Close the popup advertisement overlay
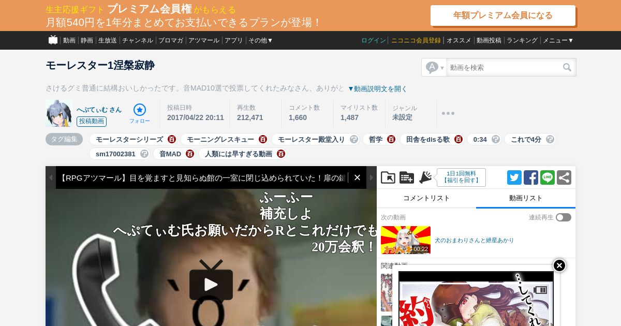Image resolution: width=621 pixels, height=326 pixels. pos(559,265)
